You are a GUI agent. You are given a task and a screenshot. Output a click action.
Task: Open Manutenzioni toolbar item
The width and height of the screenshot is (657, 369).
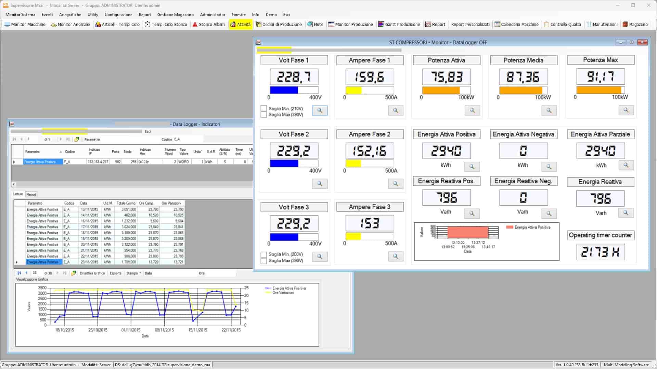(602, 25)
